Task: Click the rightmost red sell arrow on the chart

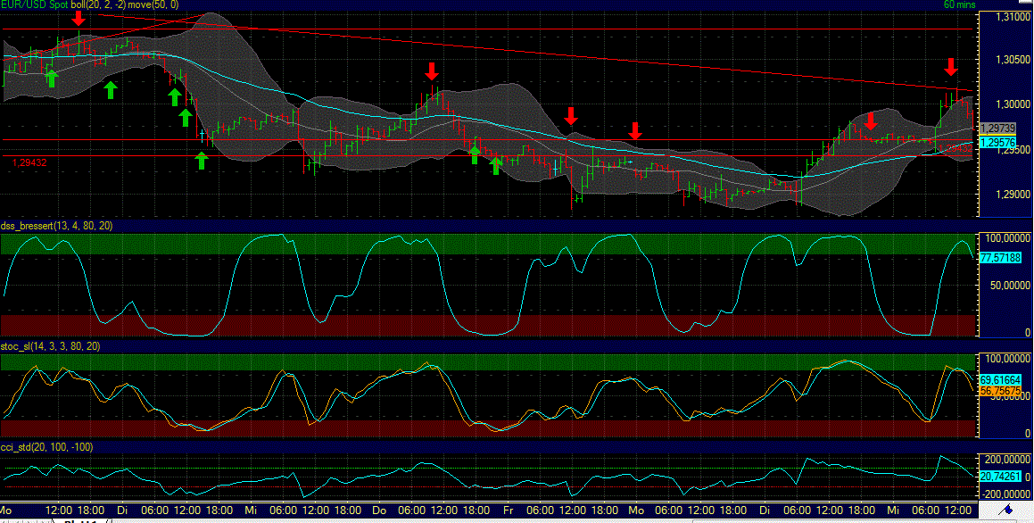Action: pos(951,68)
